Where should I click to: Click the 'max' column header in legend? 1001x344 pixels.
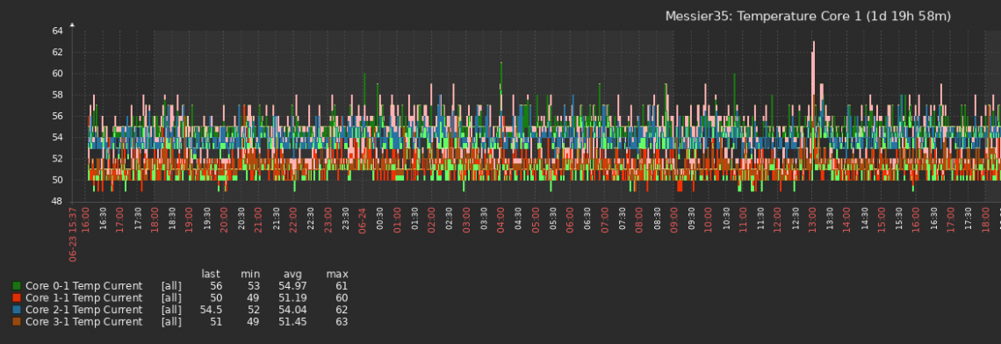pyautogui.click(x=337, y=274)
